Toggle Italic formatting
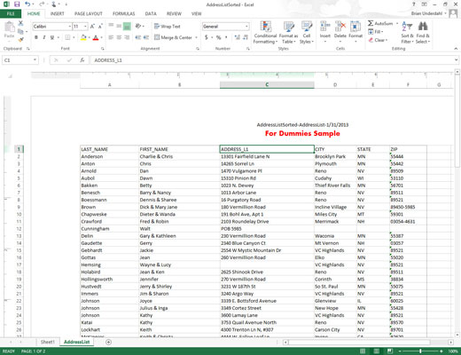Image resolution: width=461 pixels, height=355 pixels. [44, 37]
